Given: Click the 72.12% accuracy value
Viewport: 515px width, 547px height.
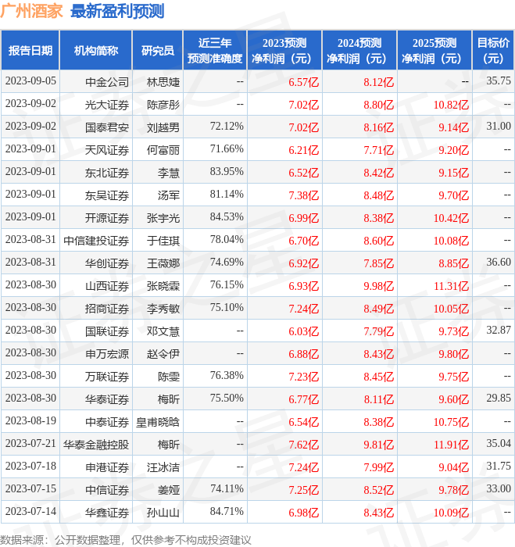Looking at the screenshot, I should pos(227,127).
